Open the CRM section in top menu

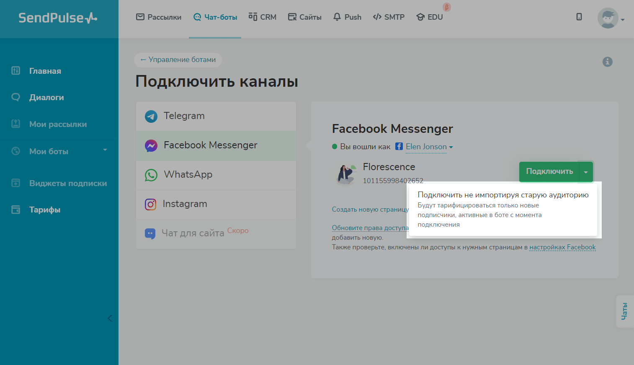pyautogui.click(x=263, y=17)
